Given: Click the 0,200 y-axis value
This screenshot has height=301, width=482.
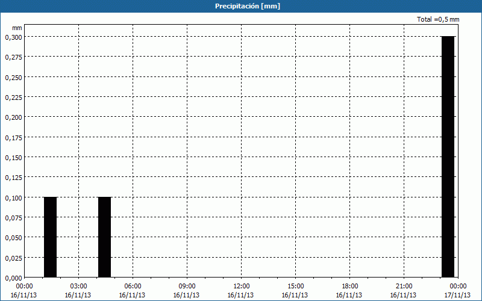Looking at the screenshot, I should [13, 117].
